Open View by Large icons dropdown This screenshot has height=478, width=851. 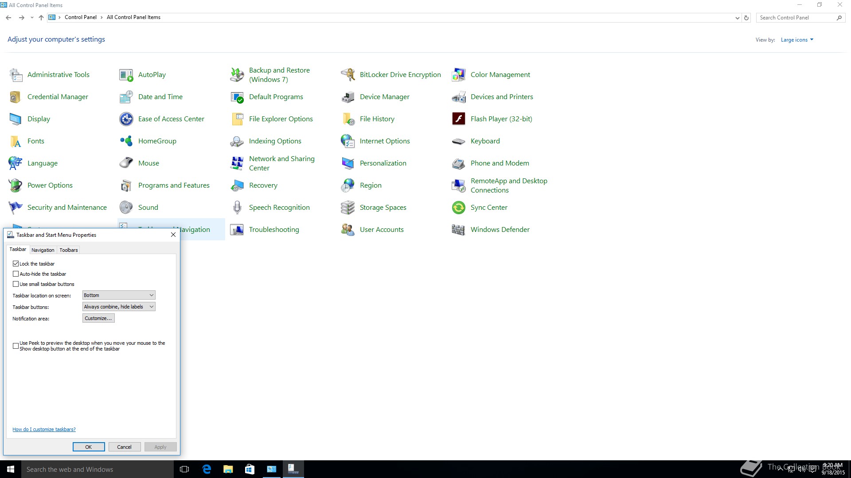(x=797, y=40)
